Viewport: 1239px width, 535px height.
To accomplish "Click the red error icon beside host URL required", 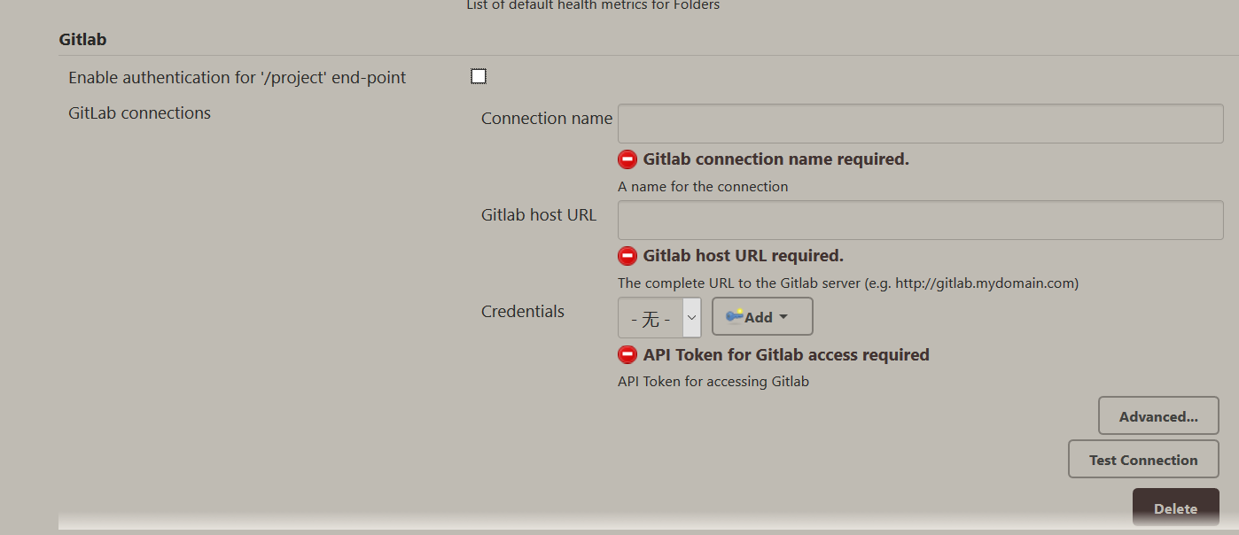I will [627, 256].
